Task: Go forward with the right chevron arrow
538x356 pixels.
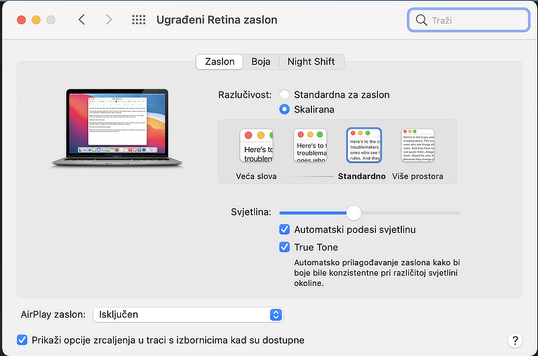Action: 109,20
